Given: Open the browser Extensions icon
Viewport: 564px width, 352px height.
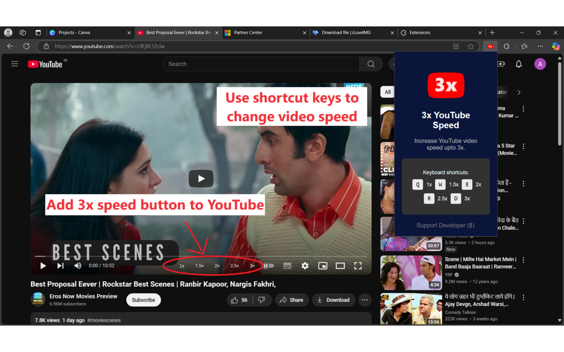Looking at the screenshot, I should coord(506,46).
